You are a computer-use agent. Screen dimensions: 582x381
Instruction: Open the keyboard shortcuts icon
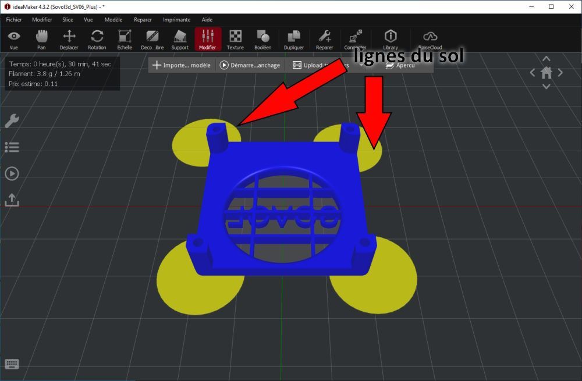12,364
